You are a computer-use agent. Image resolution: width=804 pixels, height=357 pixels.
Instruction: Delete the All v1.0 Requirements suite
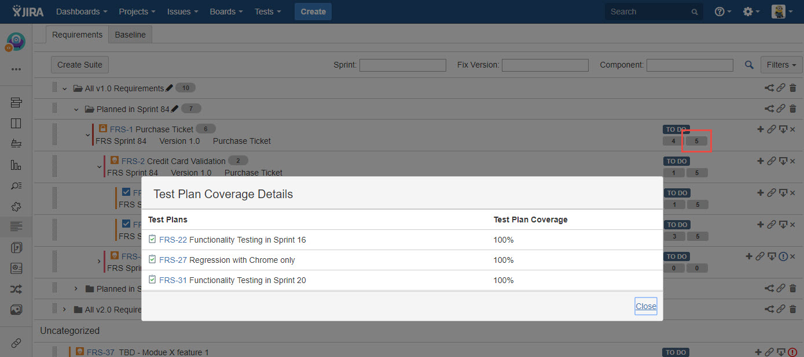click(x=793, y=88)
